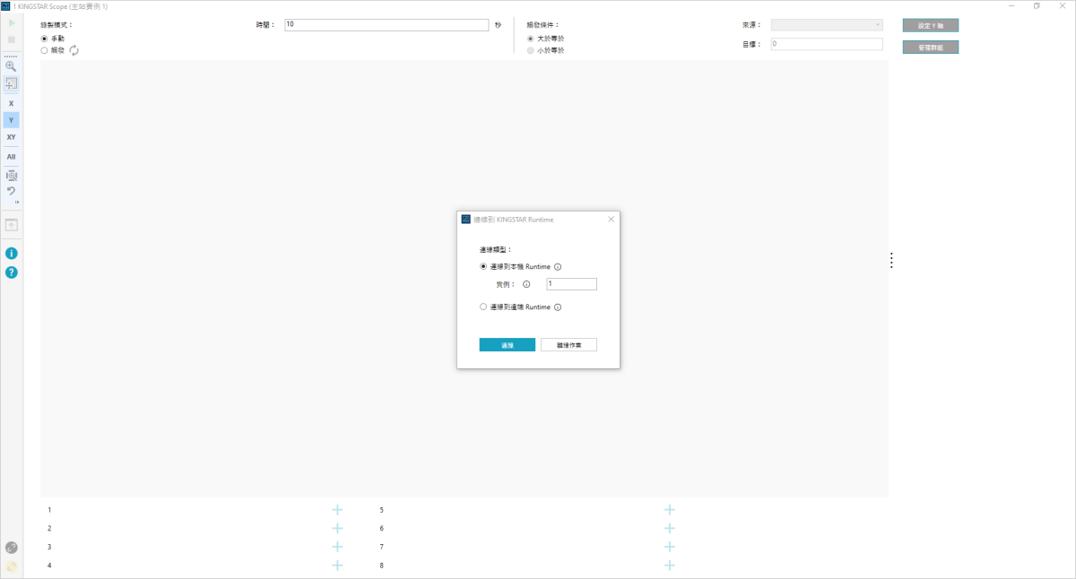Add a variable to channel 1
Screen dimensions: 1076x579
point(338,510)
